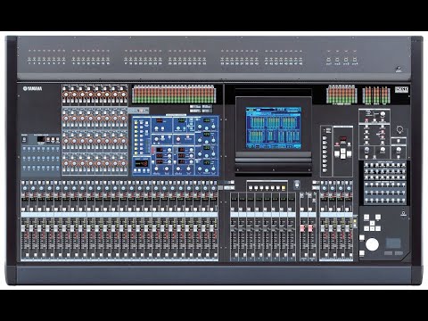Toggle the first white user-defined key
428x321 pixels.
coord(251,188)
